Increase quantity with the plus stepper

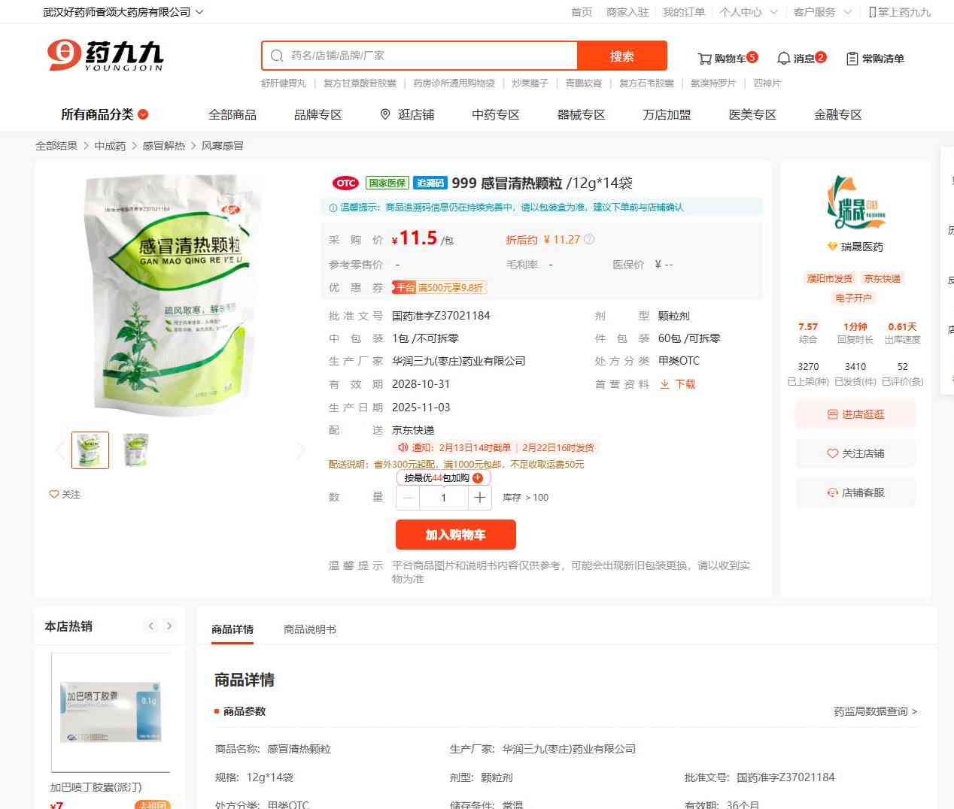tap(480, 497)
